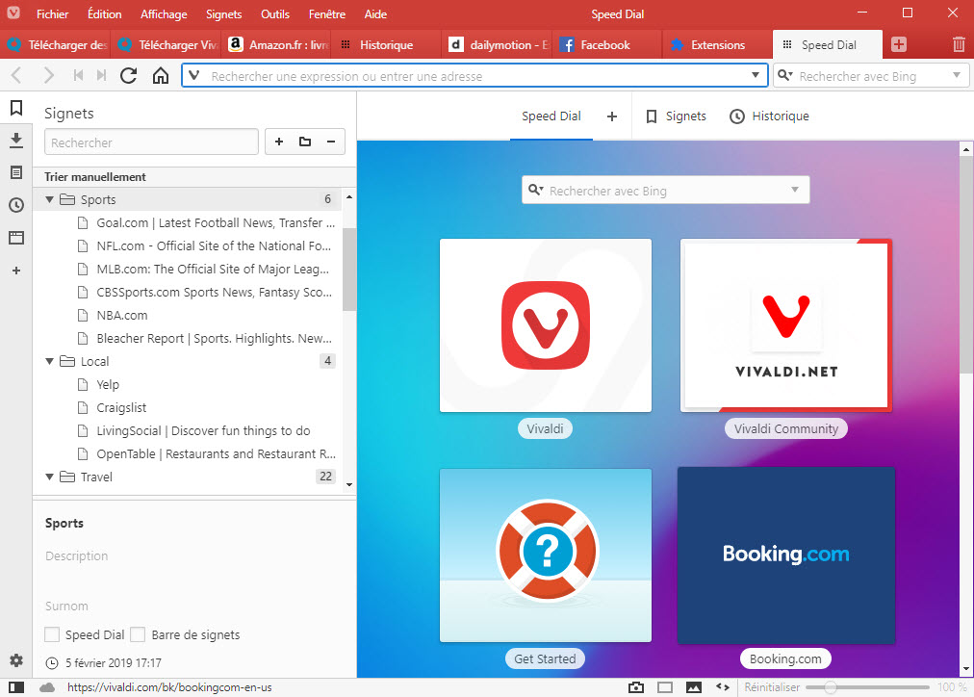Check the Barre de signets checkbox

click(138, 634)
